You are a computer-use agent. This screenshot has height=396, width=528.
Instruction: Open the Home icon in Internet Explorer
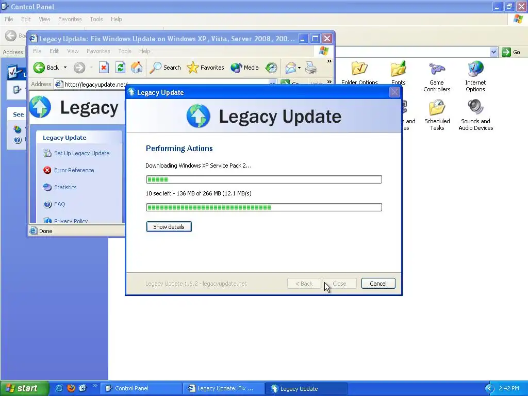pos(137,68)
